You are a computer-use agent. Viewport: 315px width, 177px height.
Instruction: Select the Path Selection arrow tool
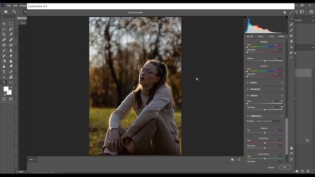point(4,77)
